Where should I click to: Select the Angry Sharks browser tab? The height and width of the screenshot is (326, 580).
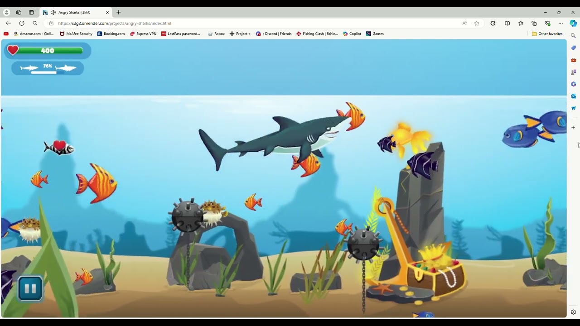[x=76, y=12]
